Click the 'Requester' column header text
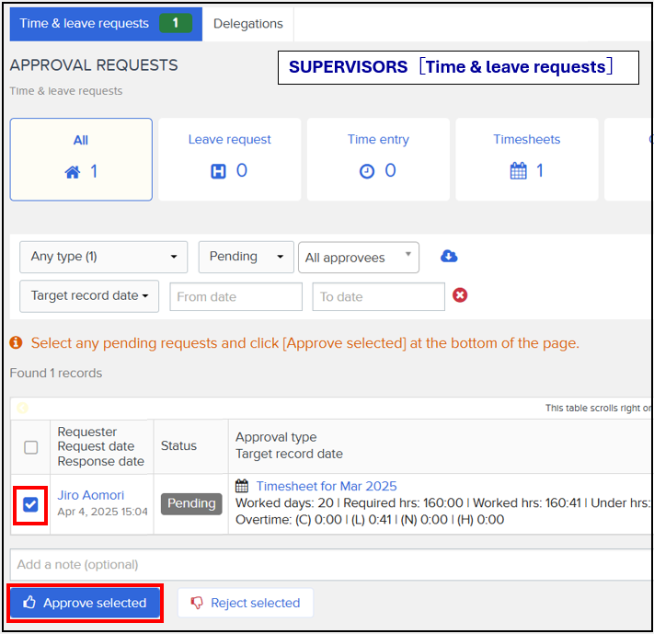Image resolution: width=654 pixels, height=634 pixels. tap(86, 432)
